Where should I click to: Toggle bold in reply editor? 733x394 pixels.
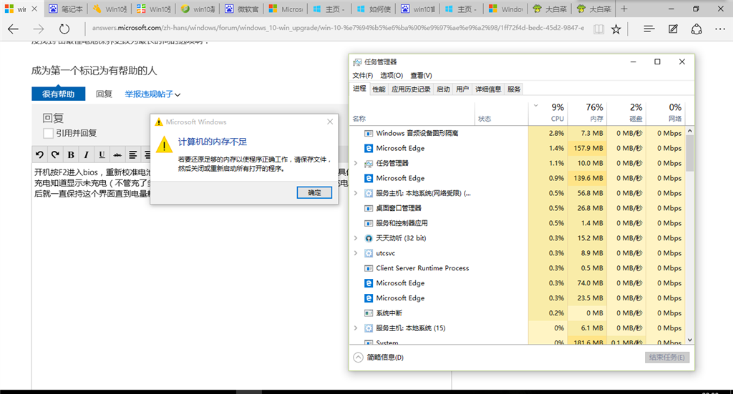coord(71,154)
